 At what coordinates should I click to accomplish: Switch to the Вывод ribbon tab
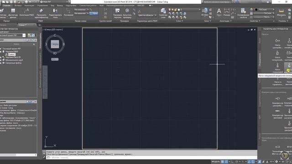pos(60,5)
